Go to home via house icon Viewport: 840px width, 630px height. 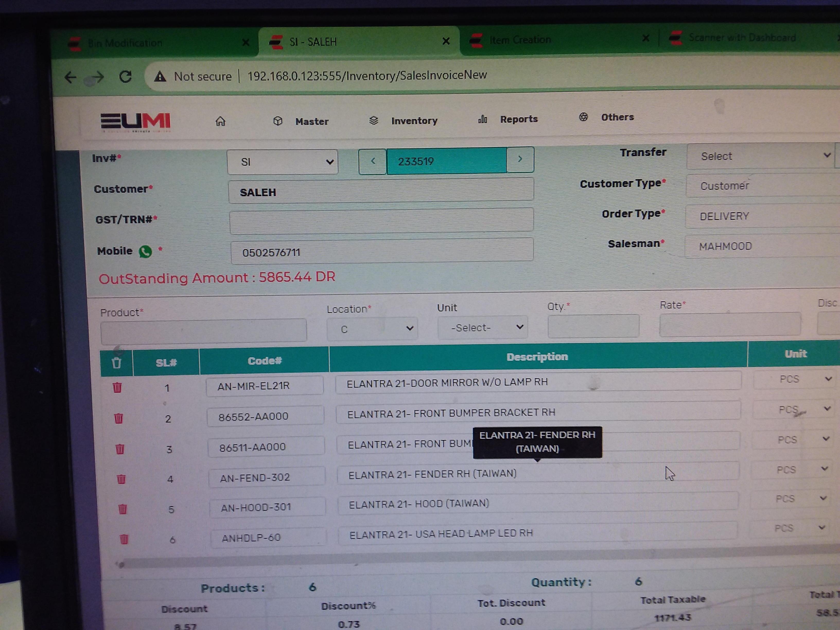(x=220, y=121)
